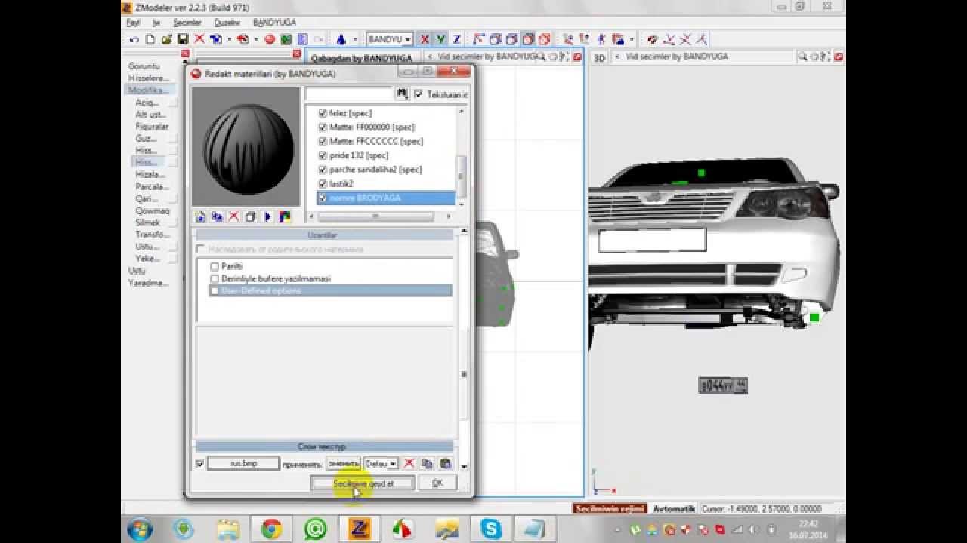Click the Secilmiwin rejimi status button

[609, 509]
